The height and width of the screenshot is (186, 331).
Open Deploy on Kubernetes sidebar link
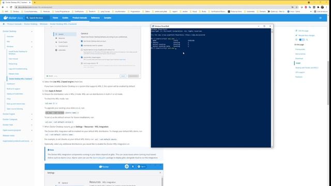pyautogui.click(x=15, y=94)
